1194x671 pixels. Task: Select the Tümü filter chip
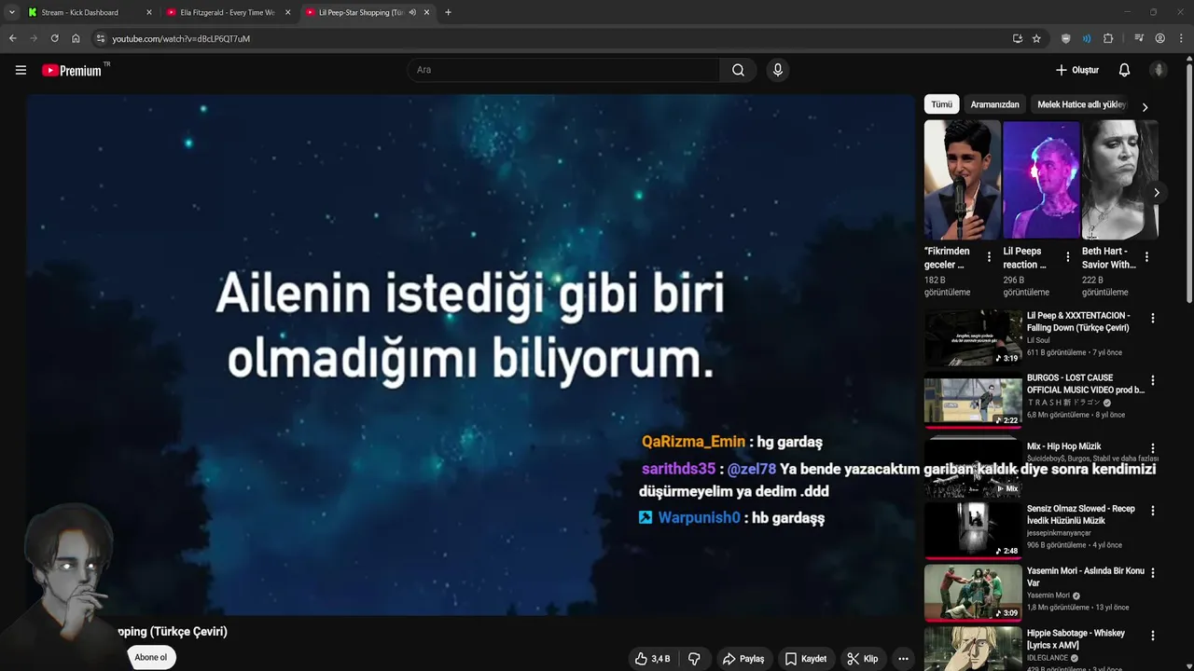(x=942, y=104)
